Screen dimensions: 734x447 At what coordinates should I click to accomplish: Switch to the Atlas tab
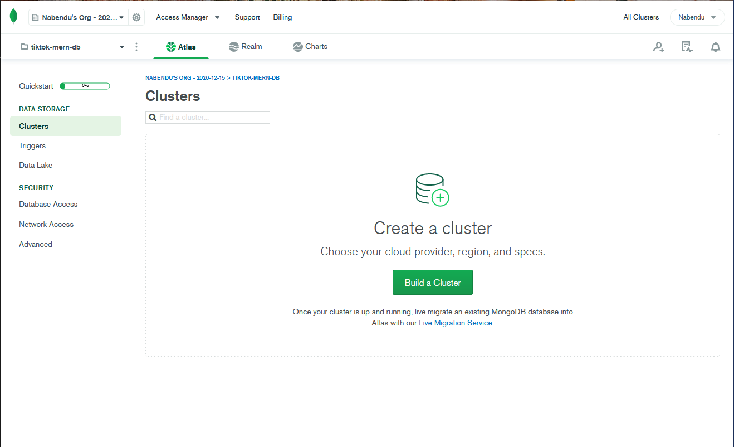coord(181,47)
